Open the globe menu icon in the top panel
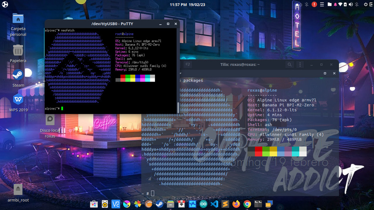 [x=5, y=4]
